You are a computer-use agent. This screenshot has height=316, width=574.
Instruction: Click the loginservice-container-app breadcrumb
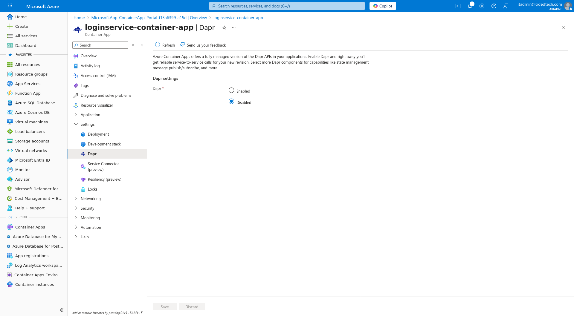238,18
